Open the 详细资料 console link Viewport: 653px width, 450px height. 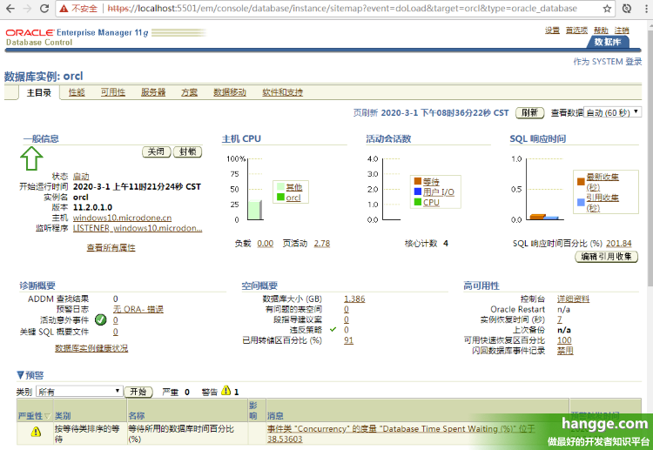pos(573,299)
